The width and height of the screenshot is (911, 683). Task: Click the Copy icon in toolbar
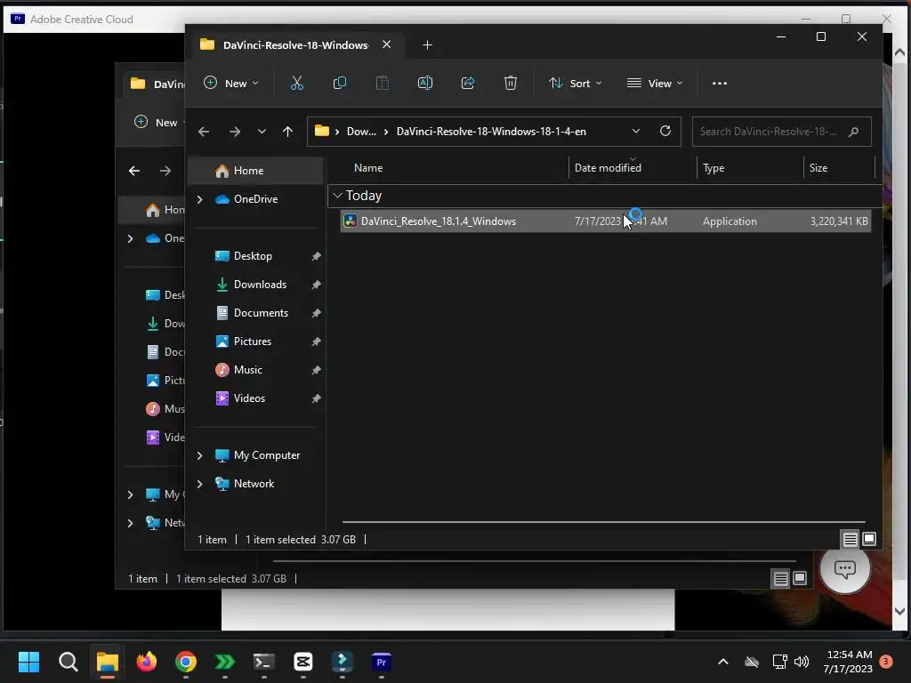pyautogui.click(x=339, y=83)
